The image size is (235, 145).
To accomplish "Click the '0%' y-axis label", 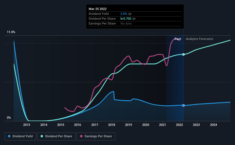I will [9, 118].
